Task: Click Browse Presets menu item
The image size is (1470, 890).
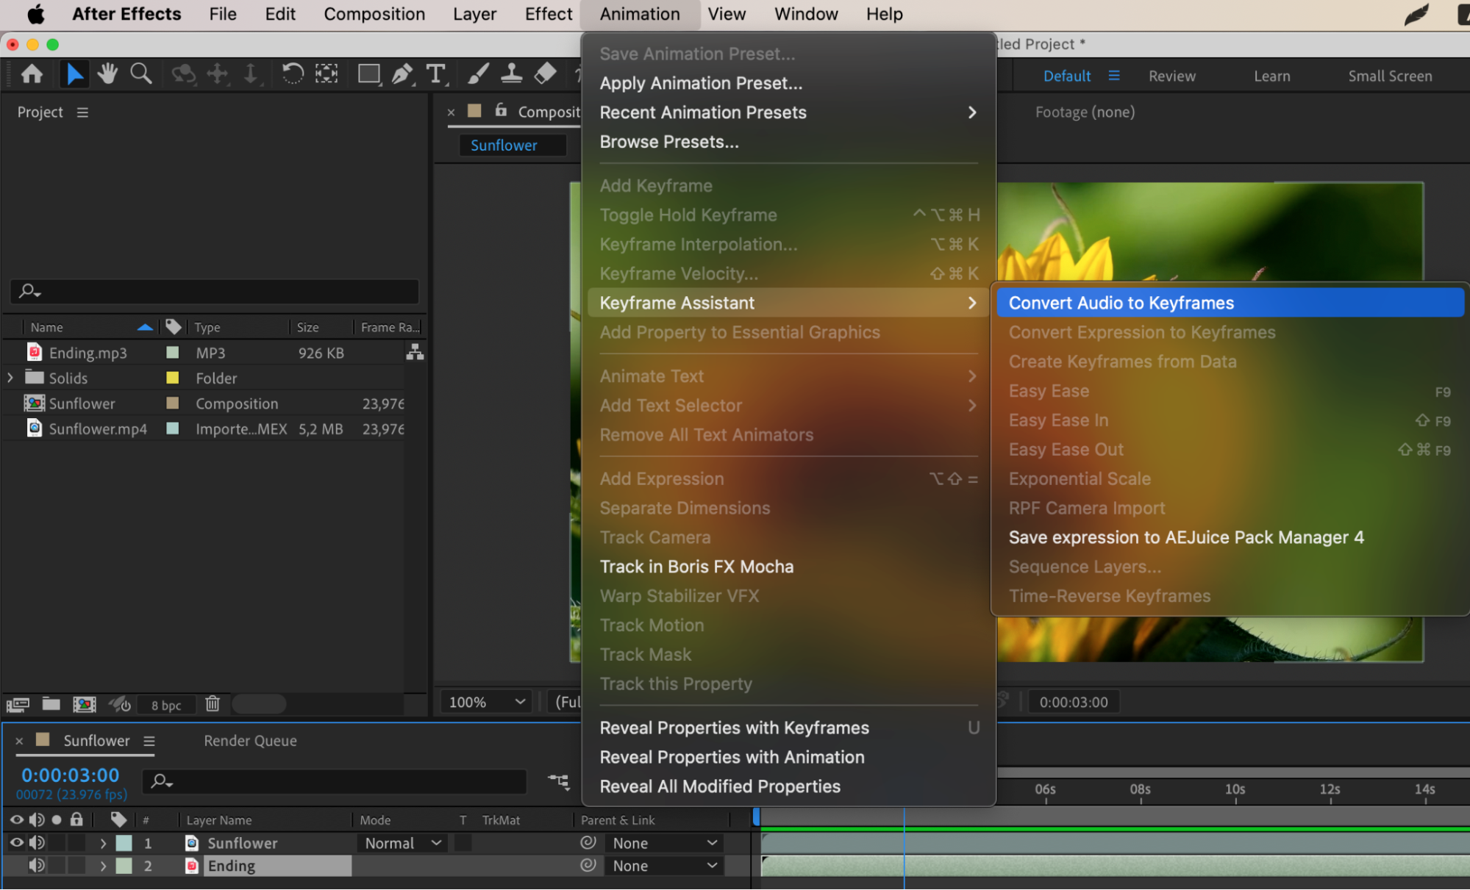Action: (788, 142)
